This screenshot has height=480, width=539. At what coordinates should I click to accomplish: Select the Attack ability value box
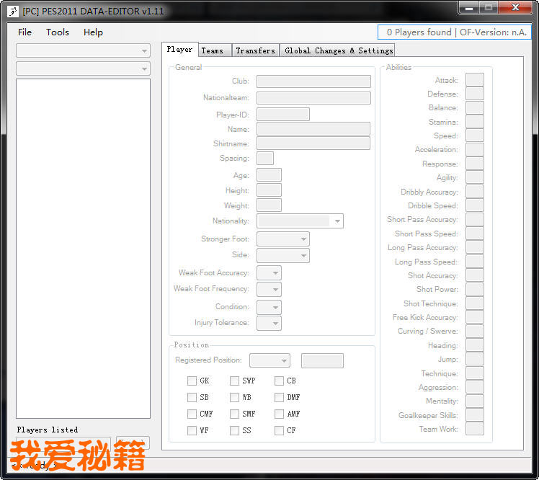click(474, 80)
